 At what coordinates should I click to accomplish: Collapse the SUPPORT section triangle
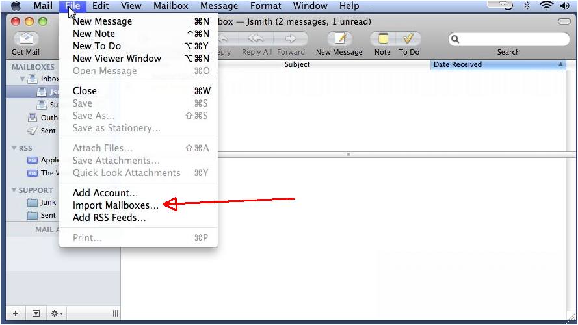click(x=14, y=190)
